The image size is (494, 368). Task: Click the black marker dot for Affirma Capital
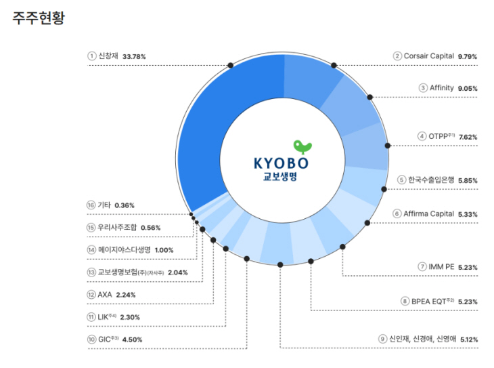(367, 223)
